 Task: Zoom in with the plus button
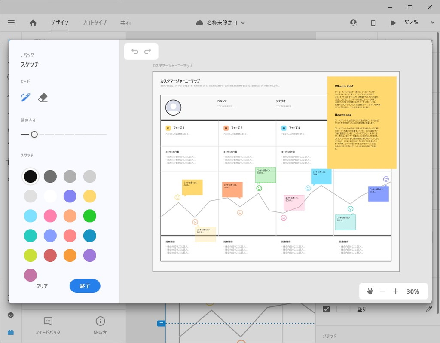(396, 291)
